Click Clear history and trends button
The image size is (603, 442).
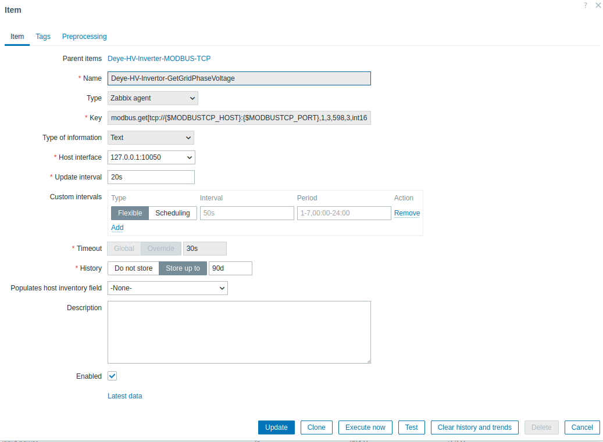[x=474, y=427]
